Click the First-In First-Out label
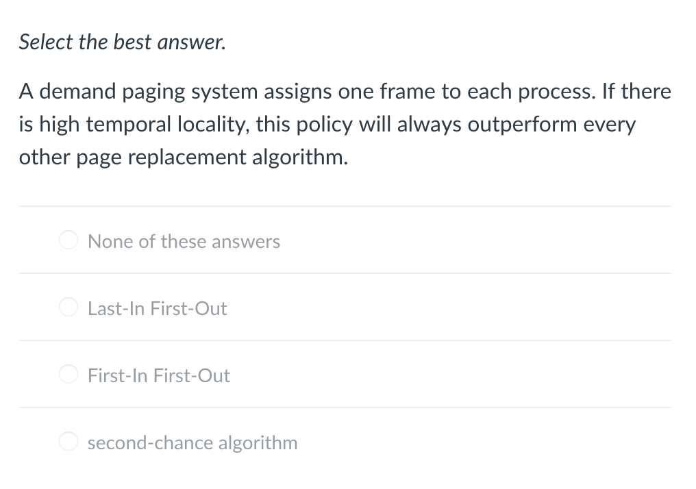 click(159, 375)
